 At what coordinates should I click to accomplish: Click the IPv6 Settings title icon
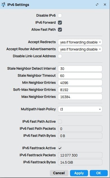coord(3,5)
